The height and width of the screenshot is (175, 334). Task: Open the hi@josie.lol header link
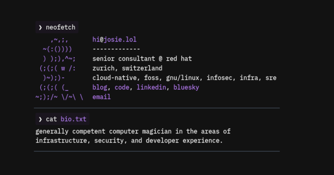pos(114,39)
